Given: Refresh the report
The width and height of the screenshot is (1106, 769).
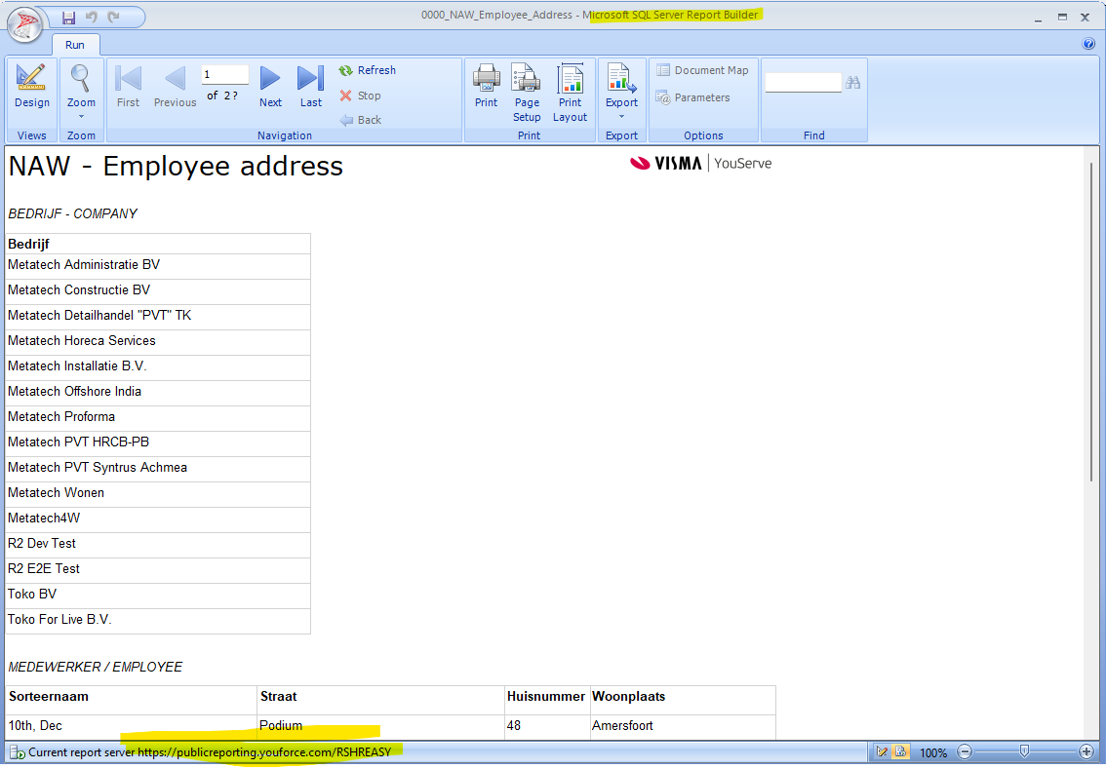Looking at the screenshot, I should (367, 70).
